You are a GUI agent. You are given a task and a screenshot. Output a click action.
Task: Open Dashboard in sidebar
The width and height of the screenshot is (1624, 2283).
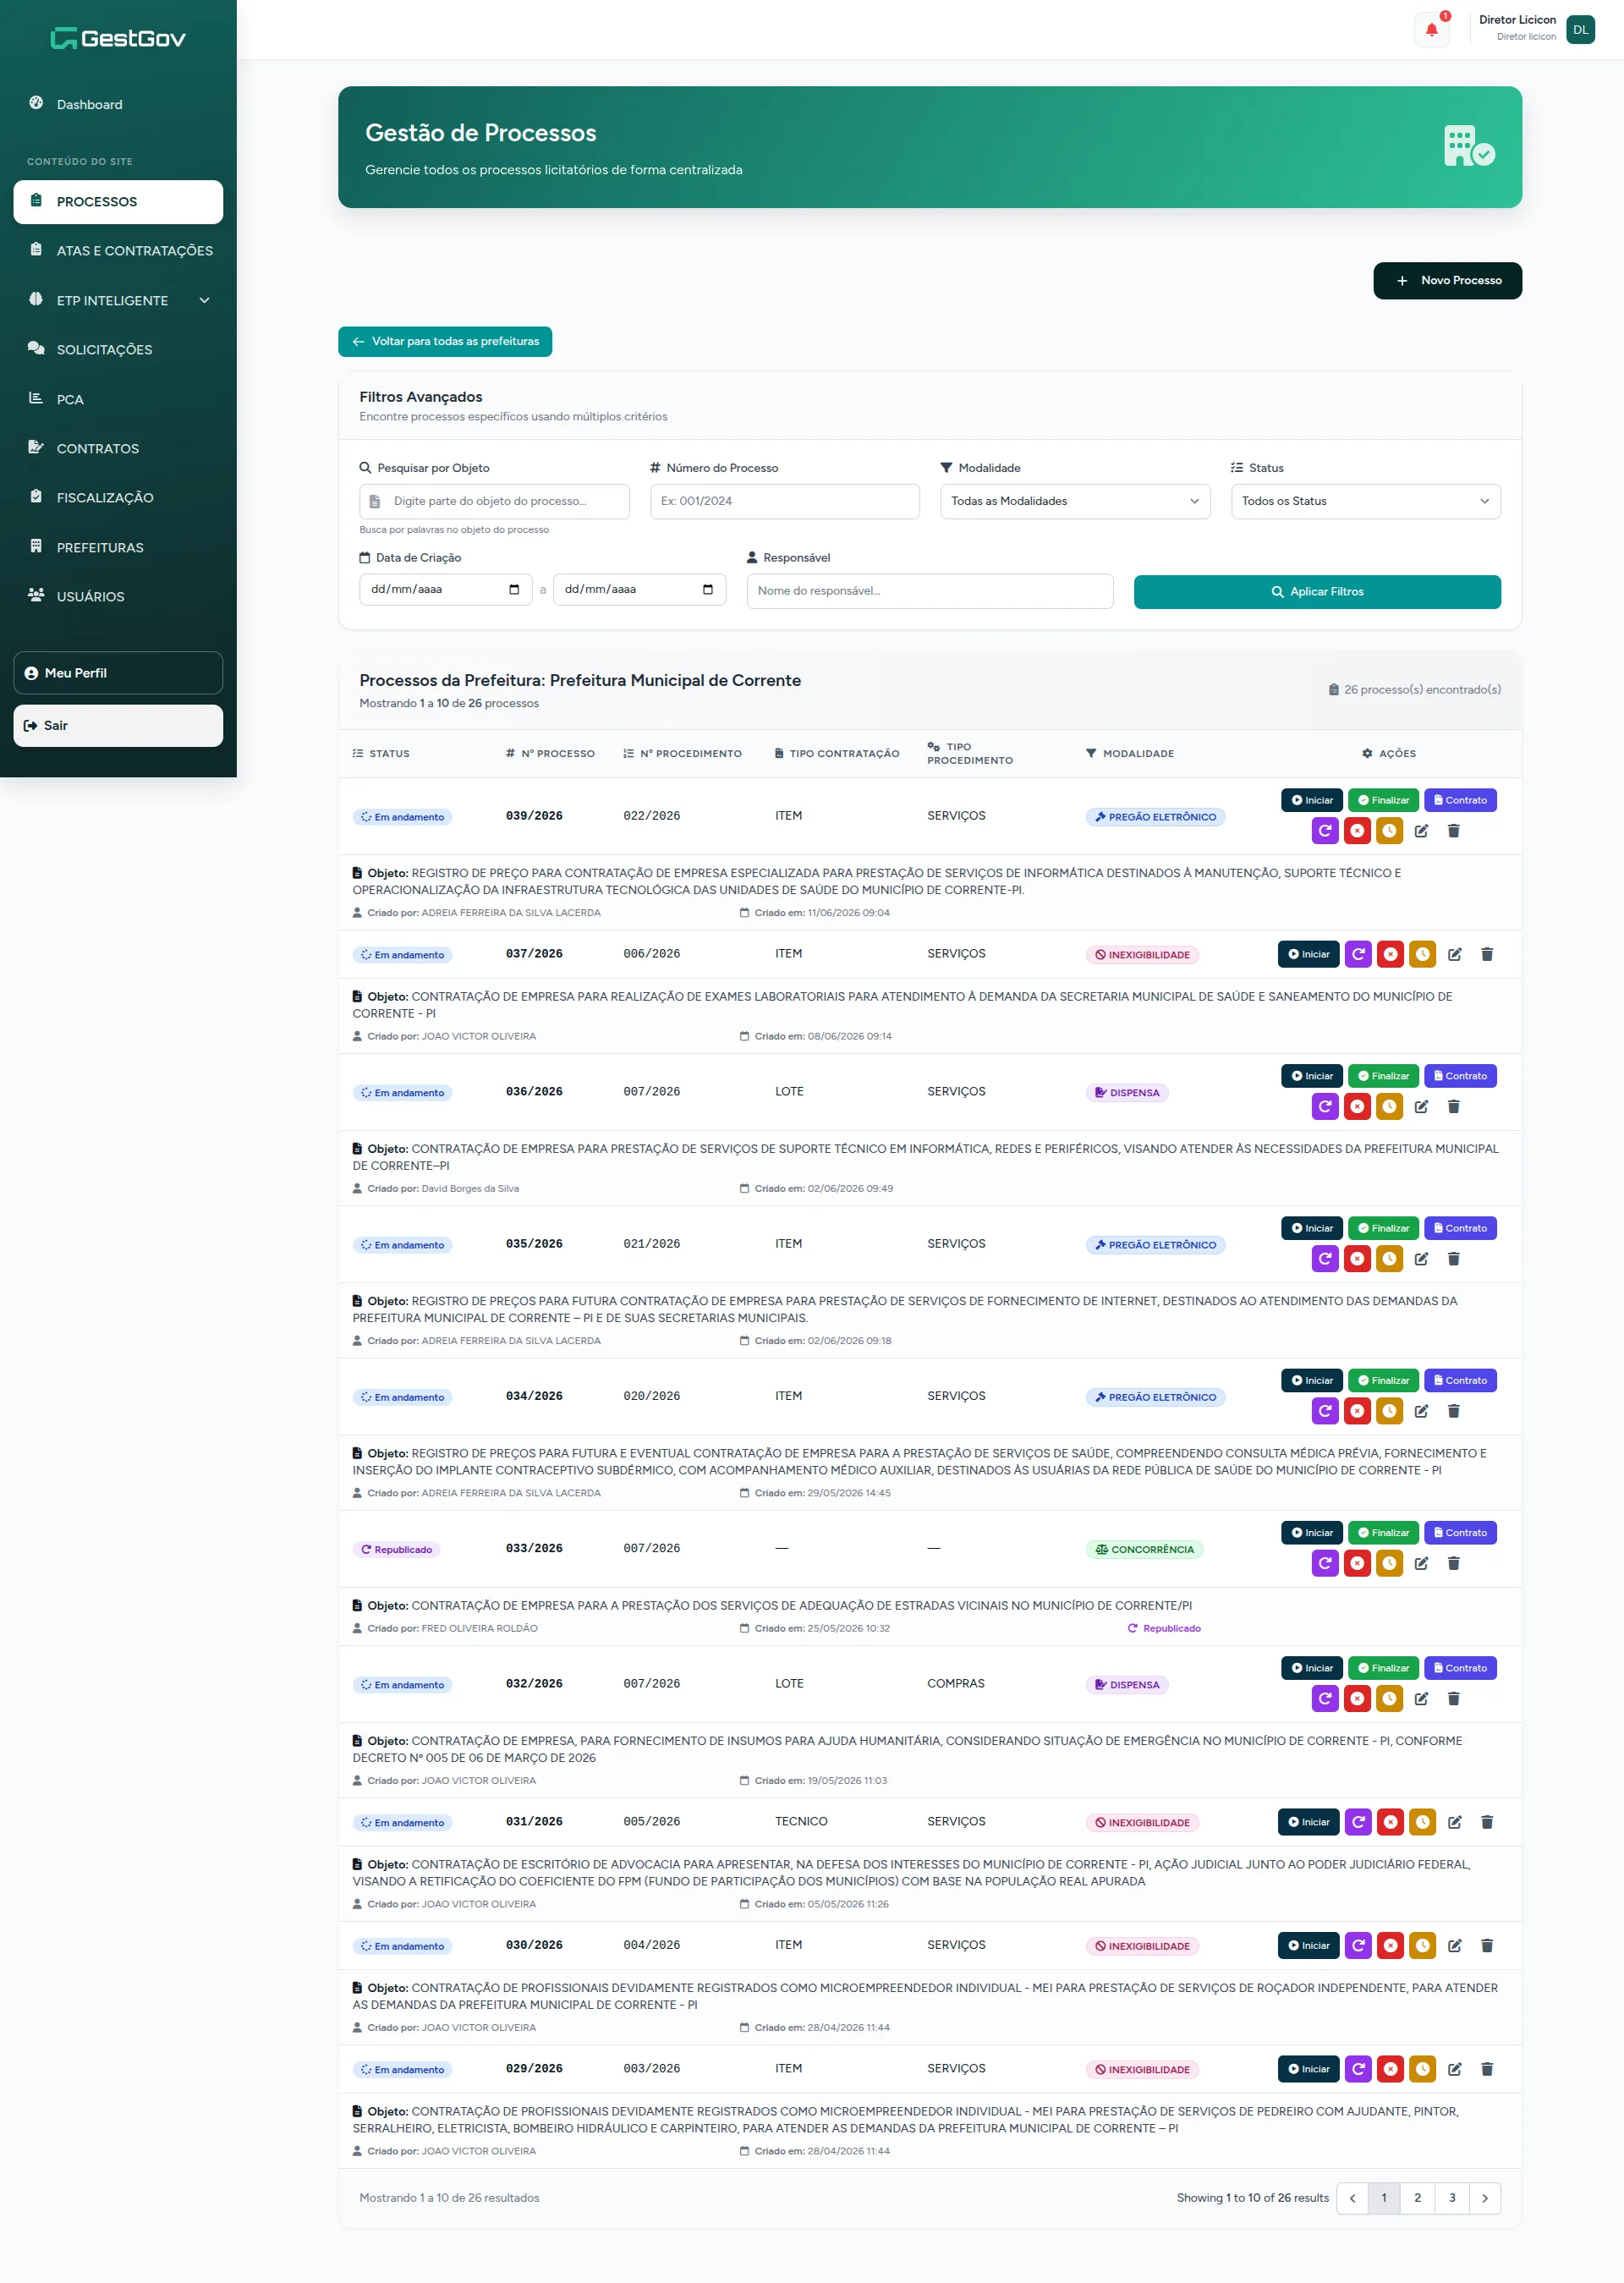pos(118,104)
